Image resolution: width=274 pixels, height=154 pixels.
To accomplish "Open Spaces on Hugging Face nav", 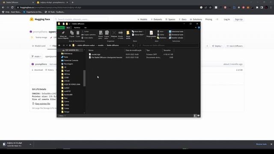I will [x=170, y=19].
